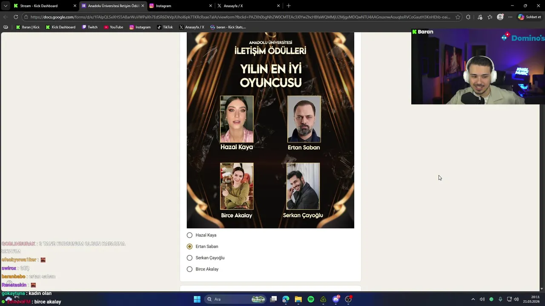Screen dimensions: 545x306
Task: Click the page vertical scrollbar
Action: [x=542, y=161]
